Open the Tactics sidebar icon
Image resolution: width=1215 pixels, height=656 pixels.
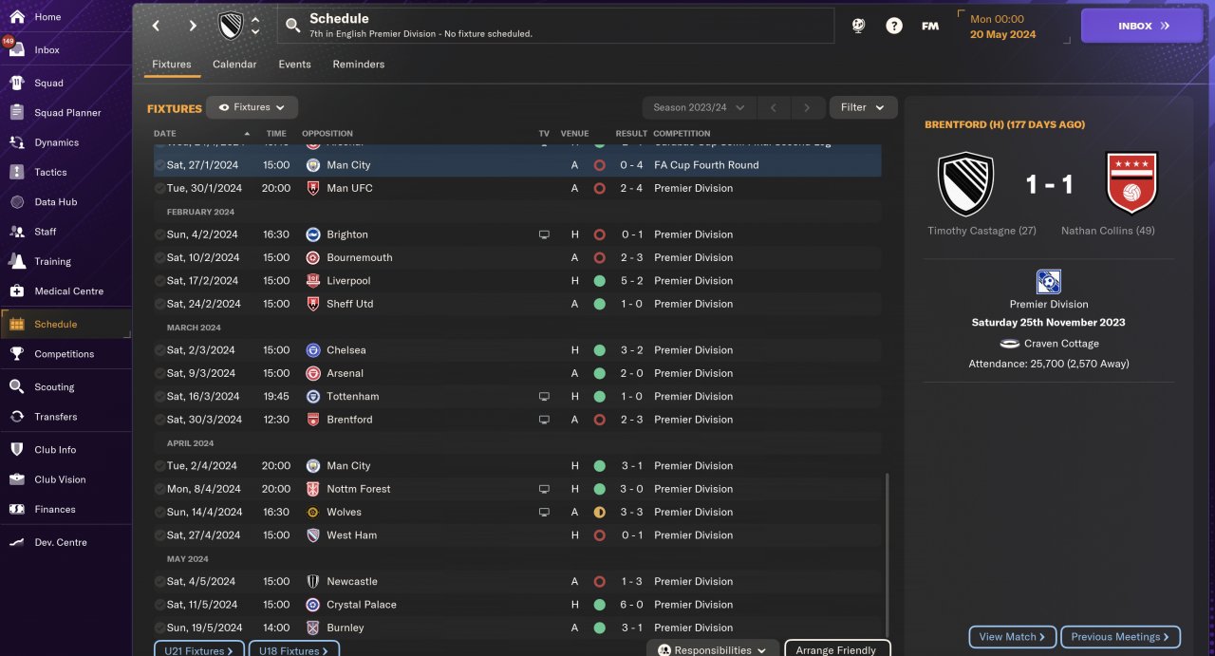[x=16, y=172]
